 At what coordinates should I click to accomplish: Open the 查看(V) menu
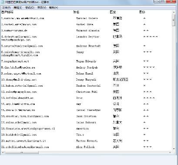click(x=42, y=7)
